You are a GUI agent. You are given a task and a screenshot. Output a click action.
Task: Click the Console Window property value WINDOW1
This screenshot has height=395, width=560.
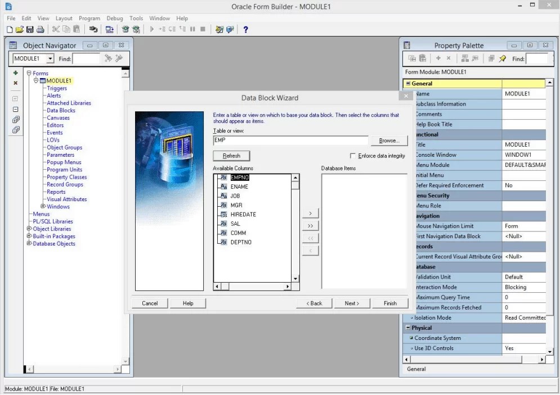tap(524, 155)
